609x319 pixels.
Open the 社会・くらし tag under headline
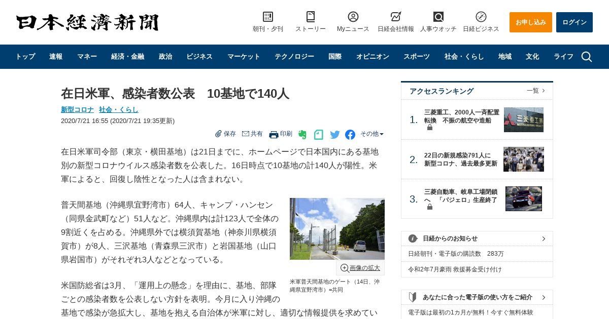click(x=119, y=109)
